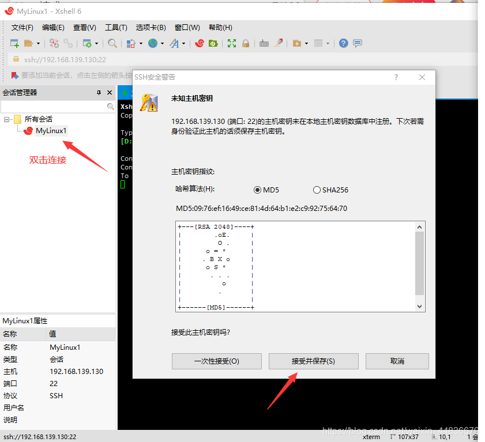This screenshot has width=485, height=442.
Task: Click the layout panes toolbar icon
Action: pyautogui.click(x=318, y=43)
